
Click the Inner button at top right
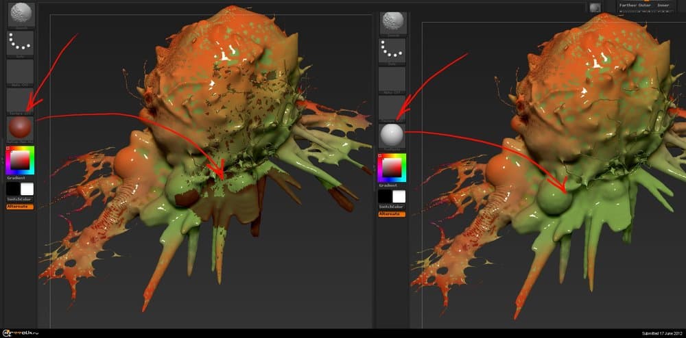[663, 5]
